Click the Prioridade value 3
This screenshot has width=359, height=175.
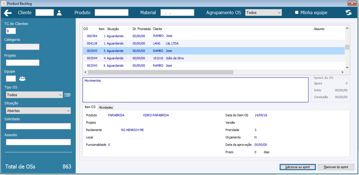point(255,130)
